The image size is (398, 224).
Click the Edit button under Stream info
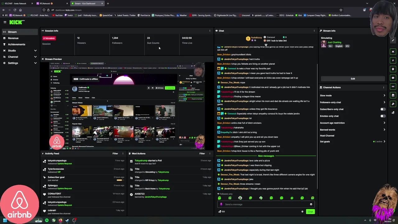[x=353, y=79]
